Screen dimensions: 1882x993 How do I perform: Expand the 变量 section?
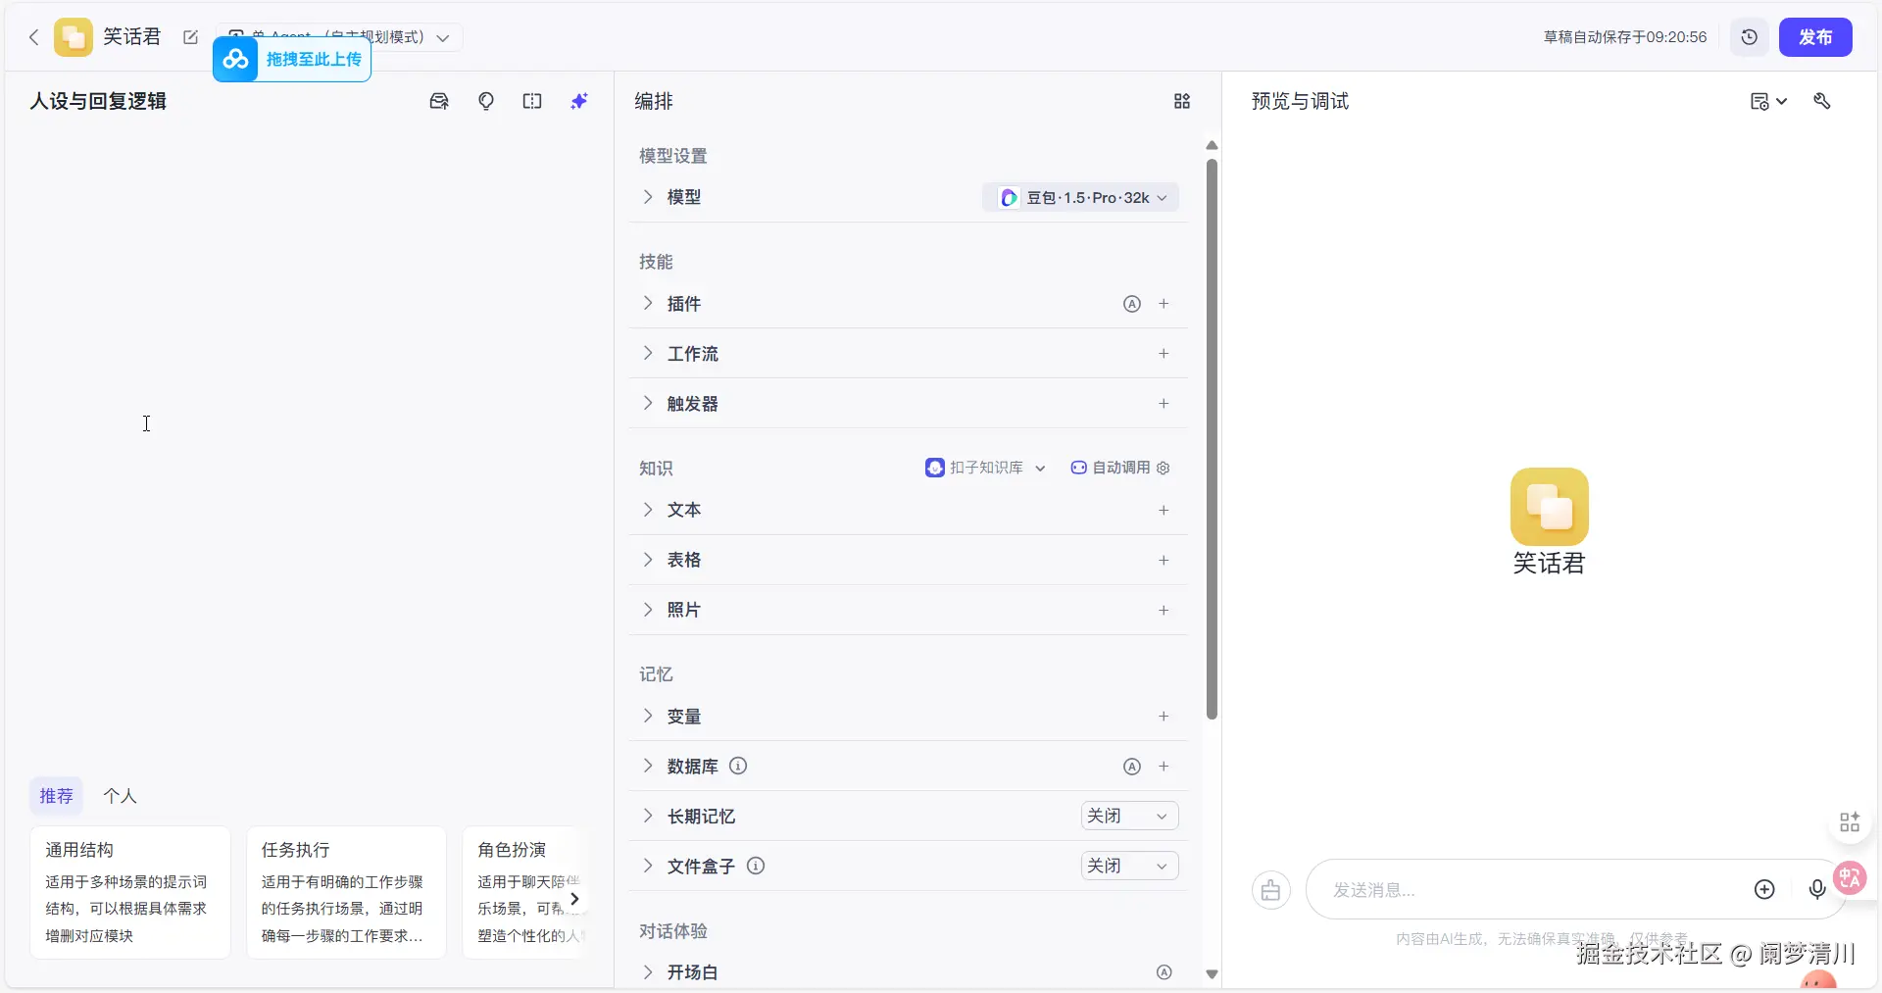(x=648, y=717)
